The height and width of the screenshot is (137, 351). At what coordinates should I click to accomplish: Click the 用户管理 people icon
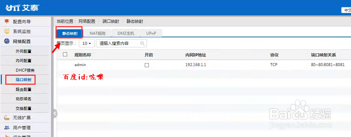tap(7, 128)
